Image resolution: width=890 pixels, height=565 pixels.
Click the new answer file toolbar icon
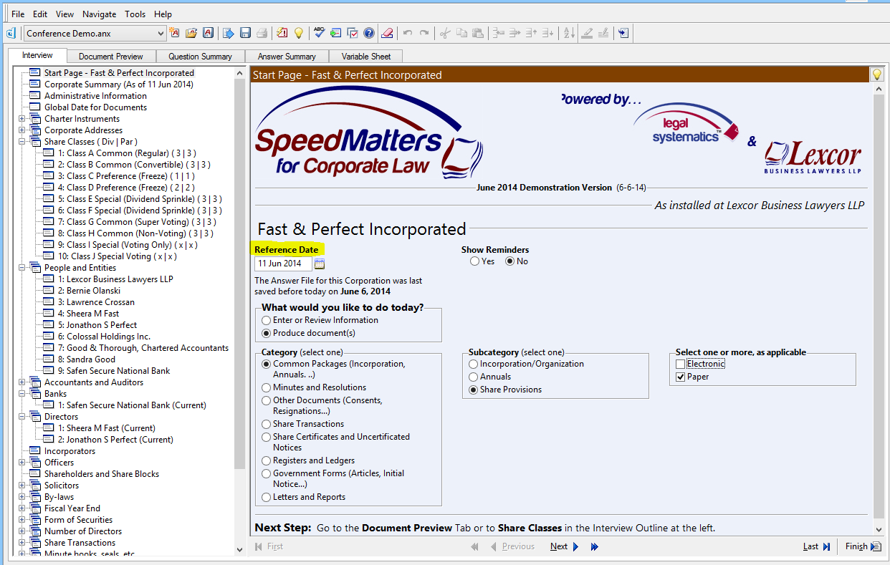tap(174, 33)
